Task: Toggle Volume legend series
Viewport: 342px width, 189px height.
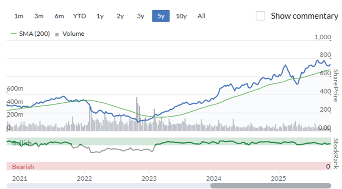Action: click(70, 34)
